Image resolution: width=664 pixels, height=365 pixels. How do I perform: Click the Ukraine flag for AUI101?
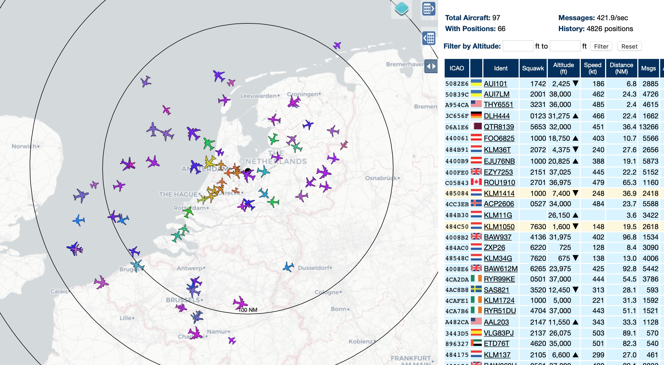click(x=476, y=83)
